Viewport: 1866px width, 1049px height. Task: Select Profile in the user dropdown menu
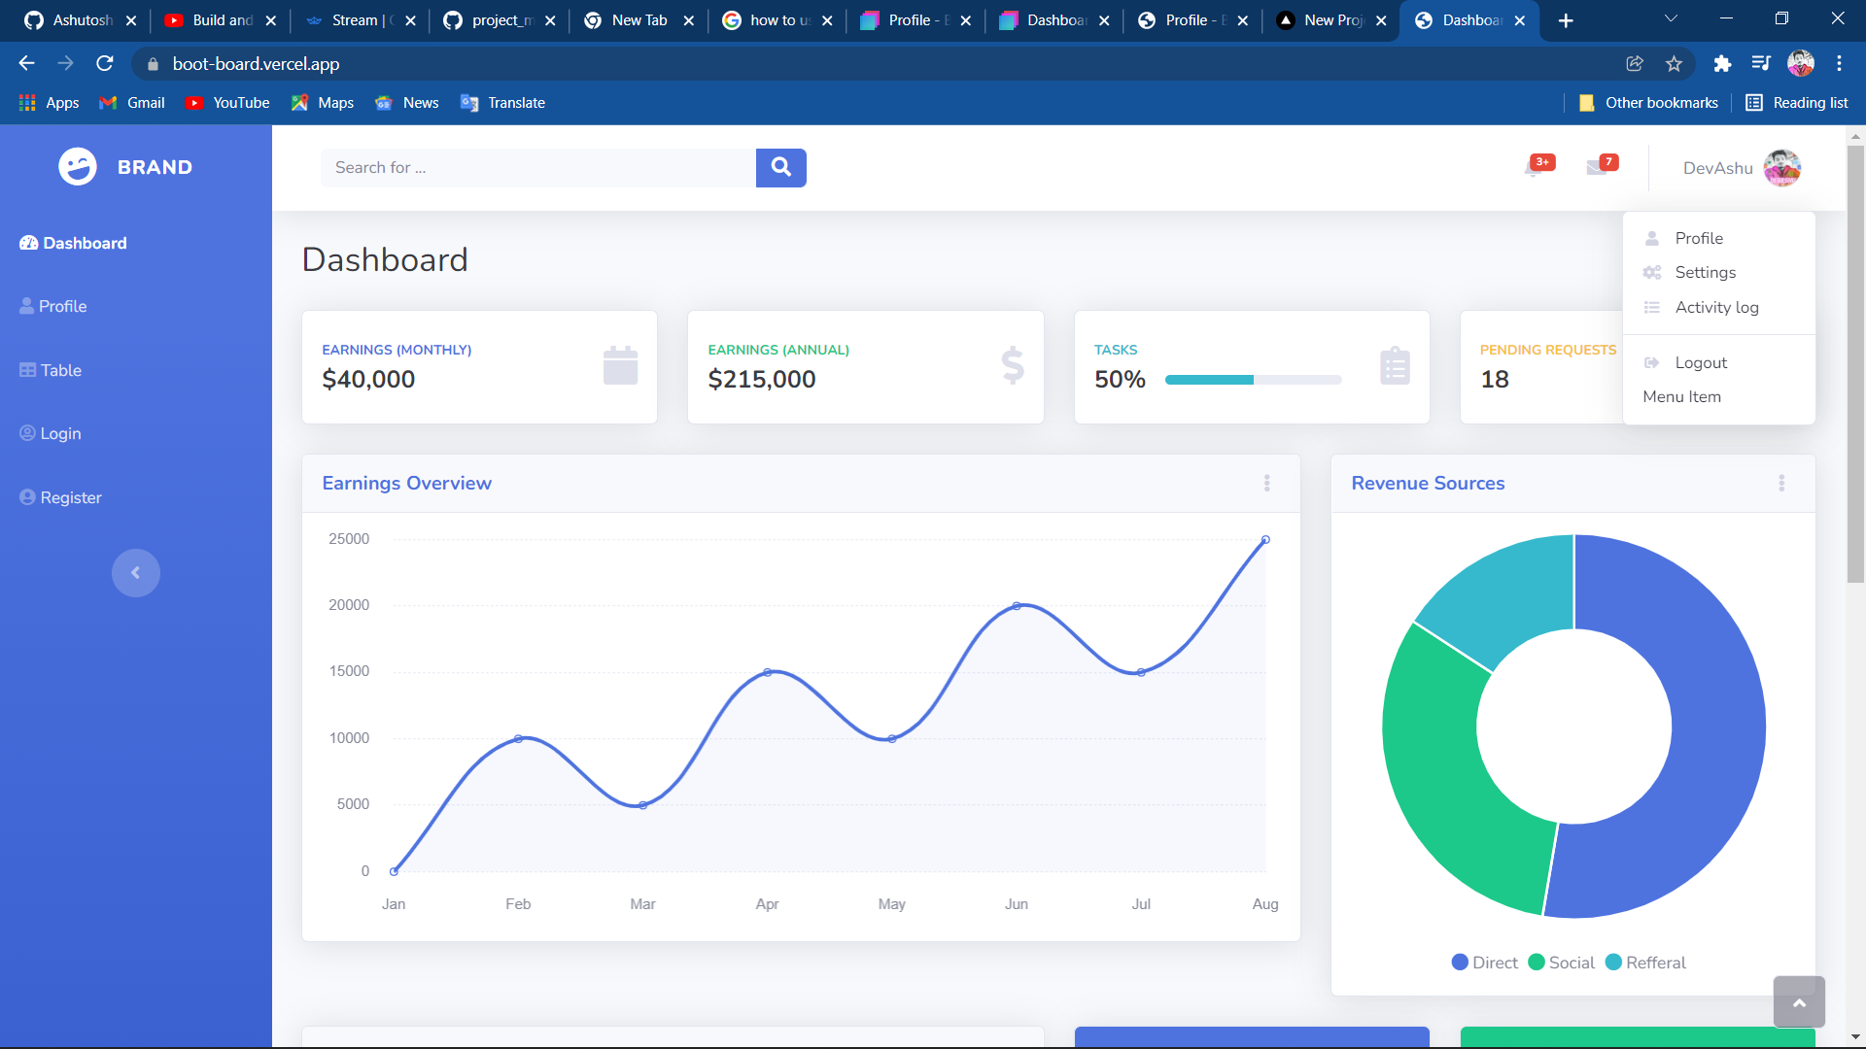[x=1718, y=238]
